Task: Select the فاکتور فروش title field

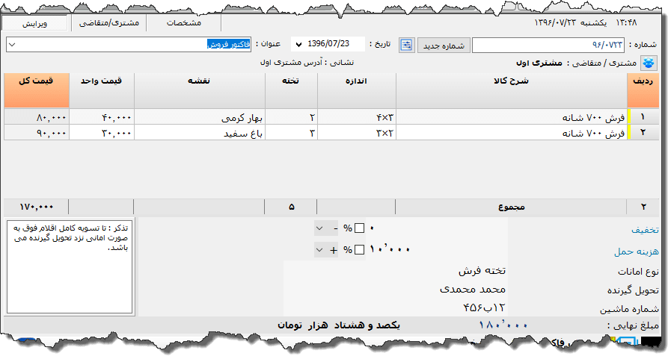Action: point(129,45)
